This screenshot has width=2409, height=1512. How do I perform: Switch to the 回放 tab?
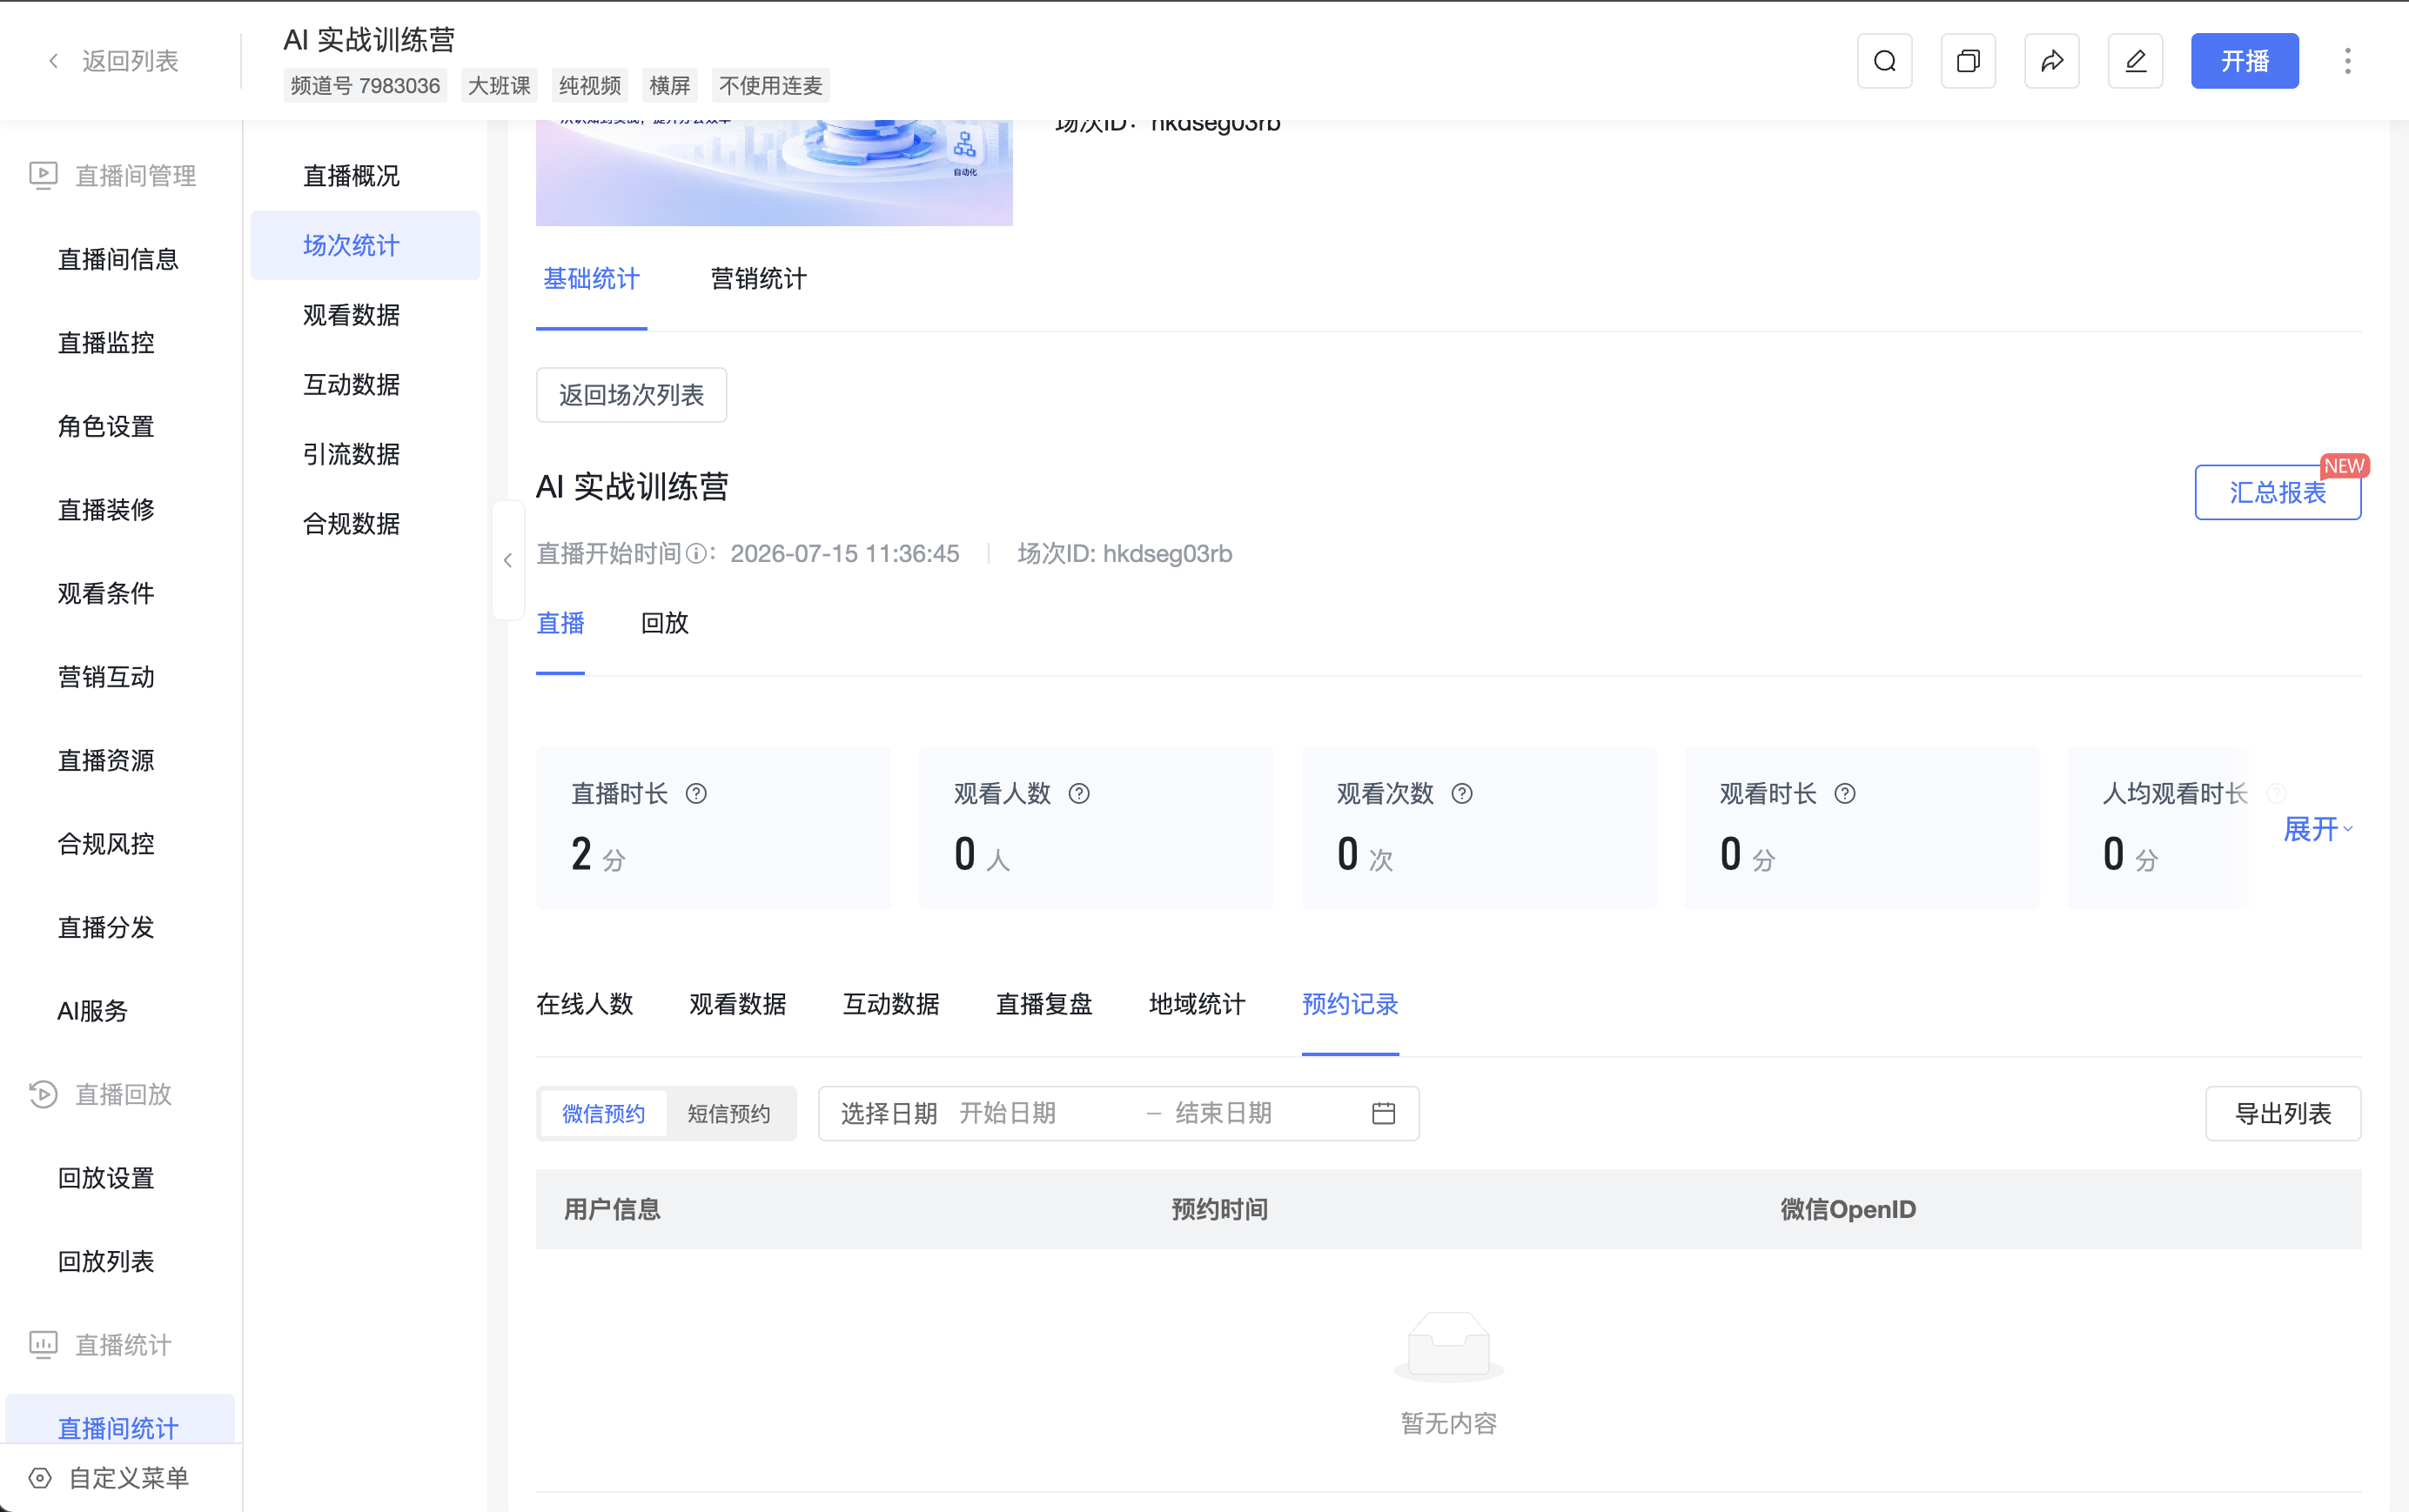[x=664, y=623]
